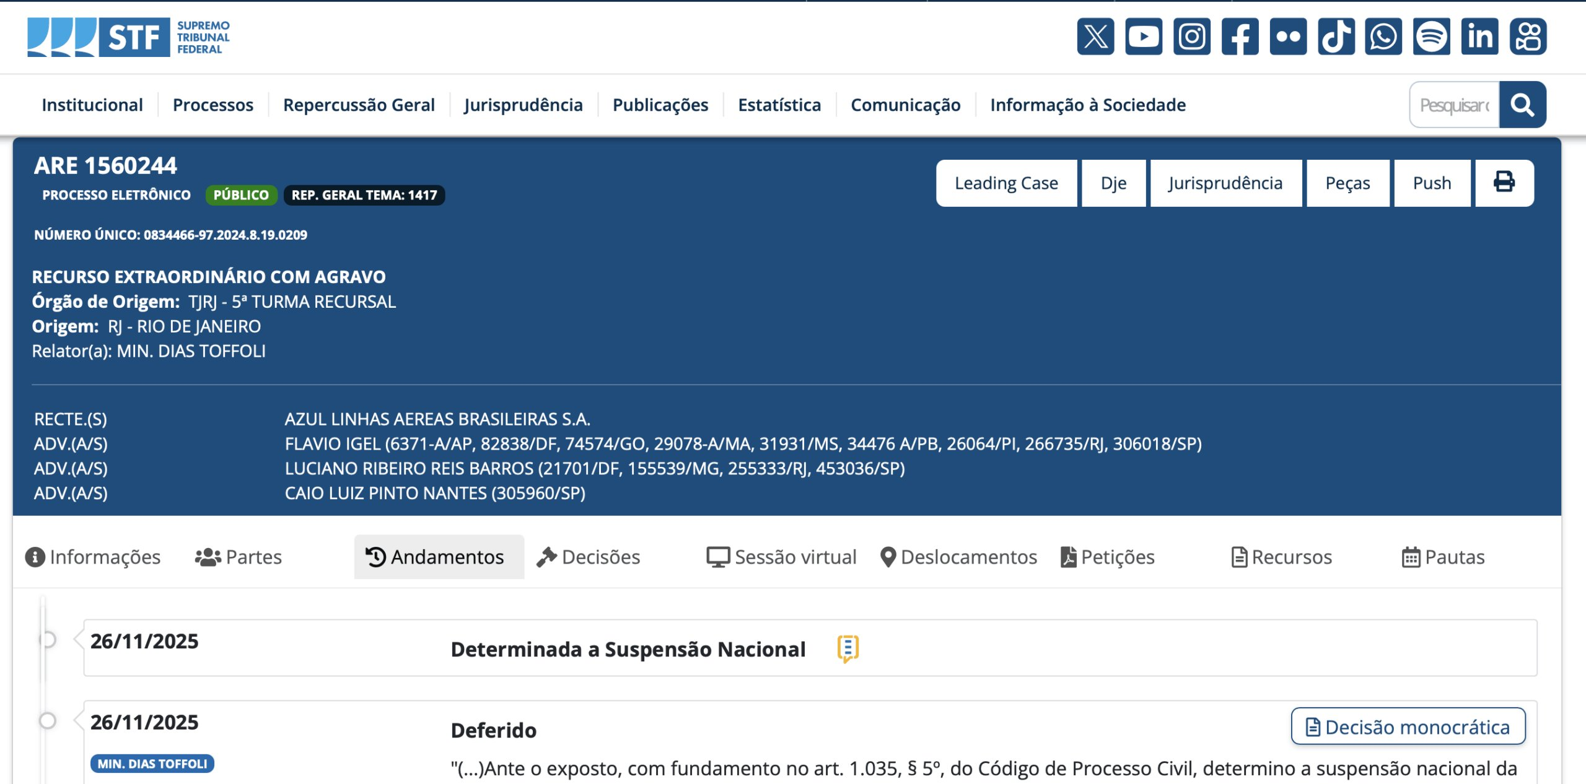
Task: Open the Processos menu
Action: pyautogui.click(x=213, y=105)
